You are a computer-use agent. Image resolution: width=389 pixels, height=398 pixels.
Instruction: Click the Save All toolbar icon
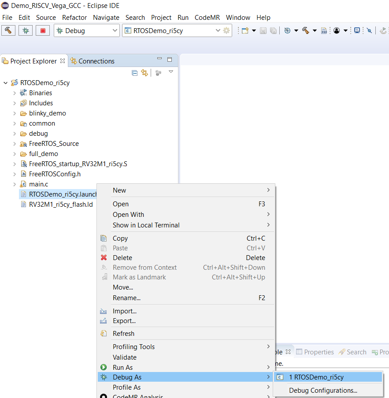point(273,31)
